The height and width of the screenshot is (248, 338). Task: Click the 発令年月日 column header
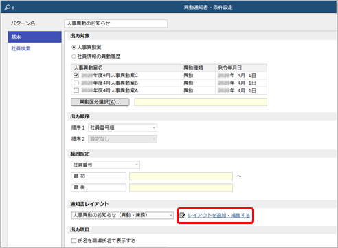click(x=241, y=68)
